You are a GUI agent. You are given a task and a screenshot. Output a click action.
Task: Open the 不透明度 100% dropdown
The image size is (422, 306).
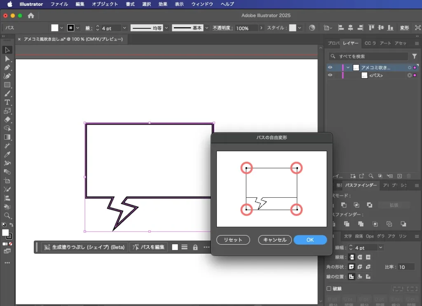[x=261, y=28]
